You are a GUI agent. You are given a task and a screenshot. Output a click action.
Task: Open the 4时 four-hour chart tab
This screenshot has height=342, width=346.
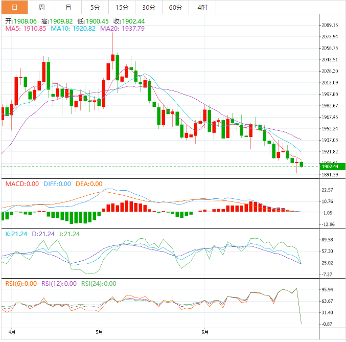pyautogui.click(x=202, y=7)
